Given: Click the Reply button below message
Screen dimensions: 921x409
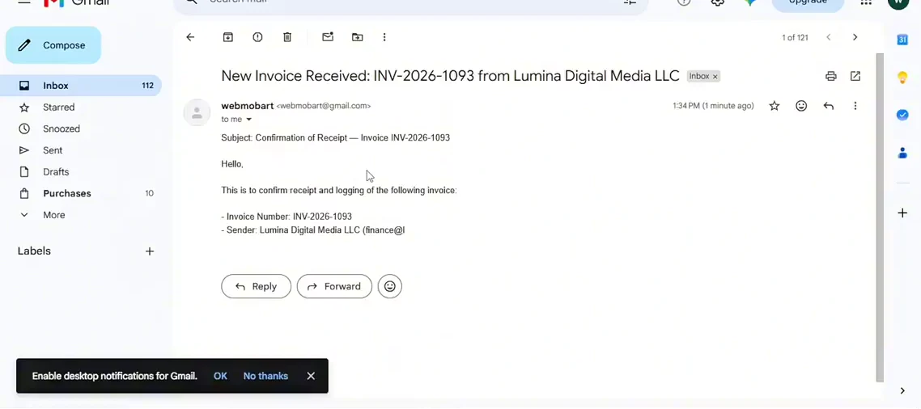Looking at the screenshot, I should [x=256, y=286].
